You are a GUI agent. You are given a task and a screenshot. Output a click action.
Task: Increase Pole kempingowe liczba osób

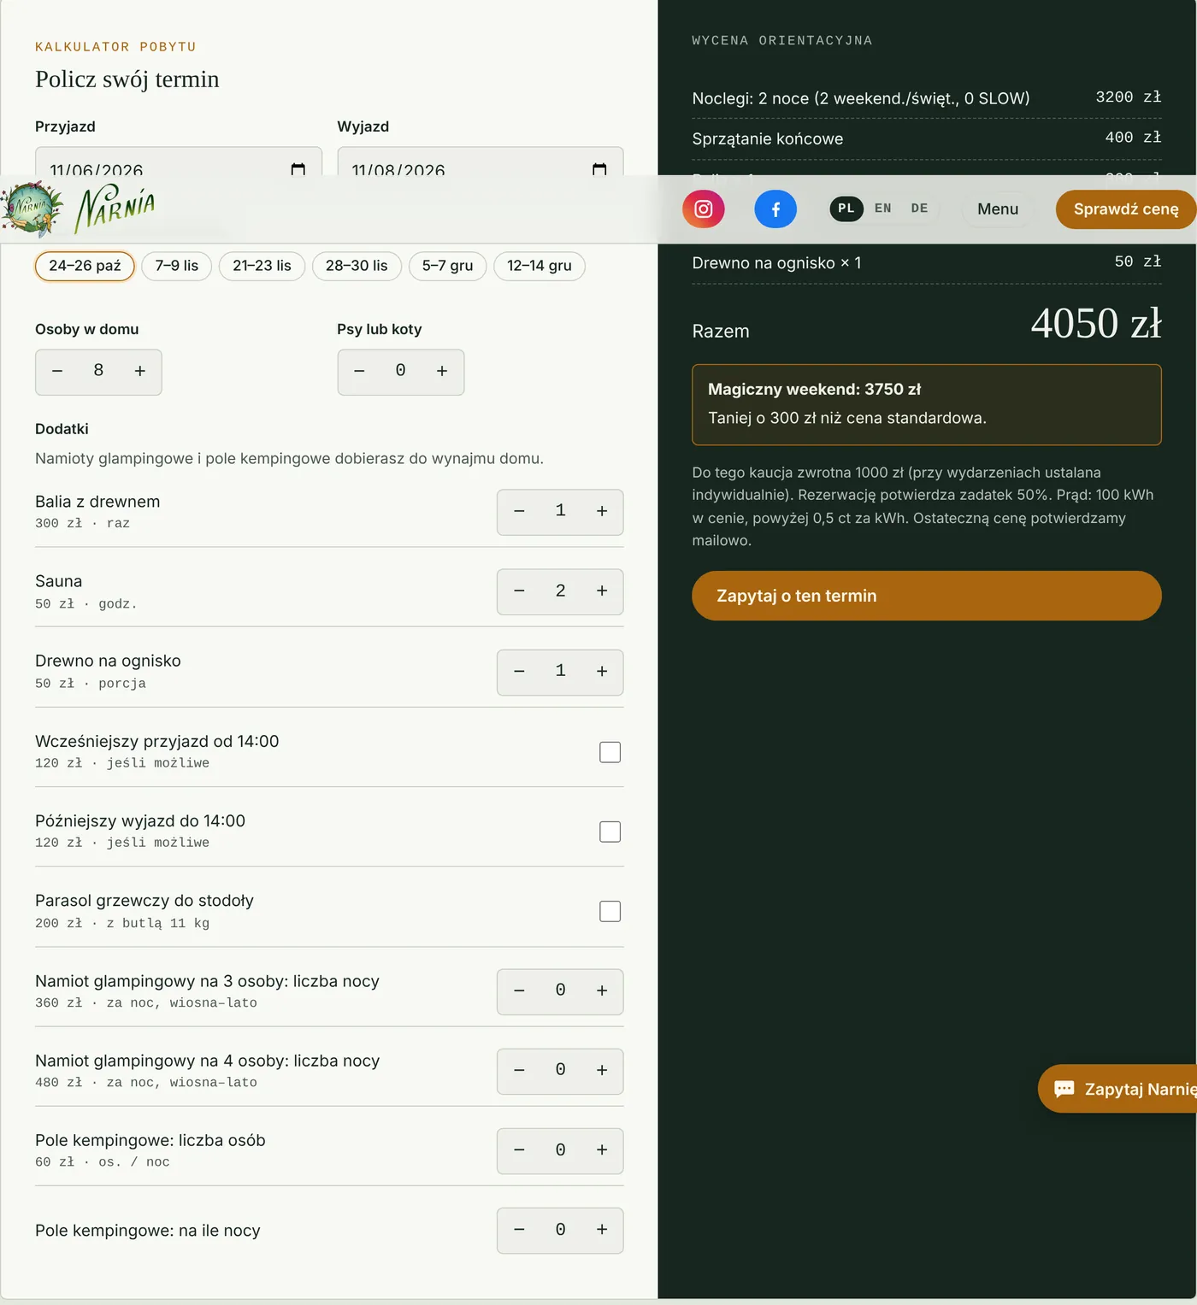[x=602, y=1151]
